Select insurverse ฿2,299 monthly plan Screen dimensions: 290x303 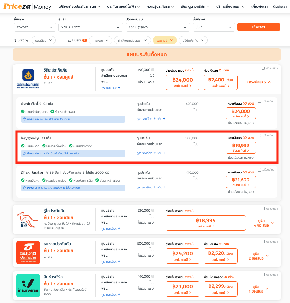click(x=221, y=289)
